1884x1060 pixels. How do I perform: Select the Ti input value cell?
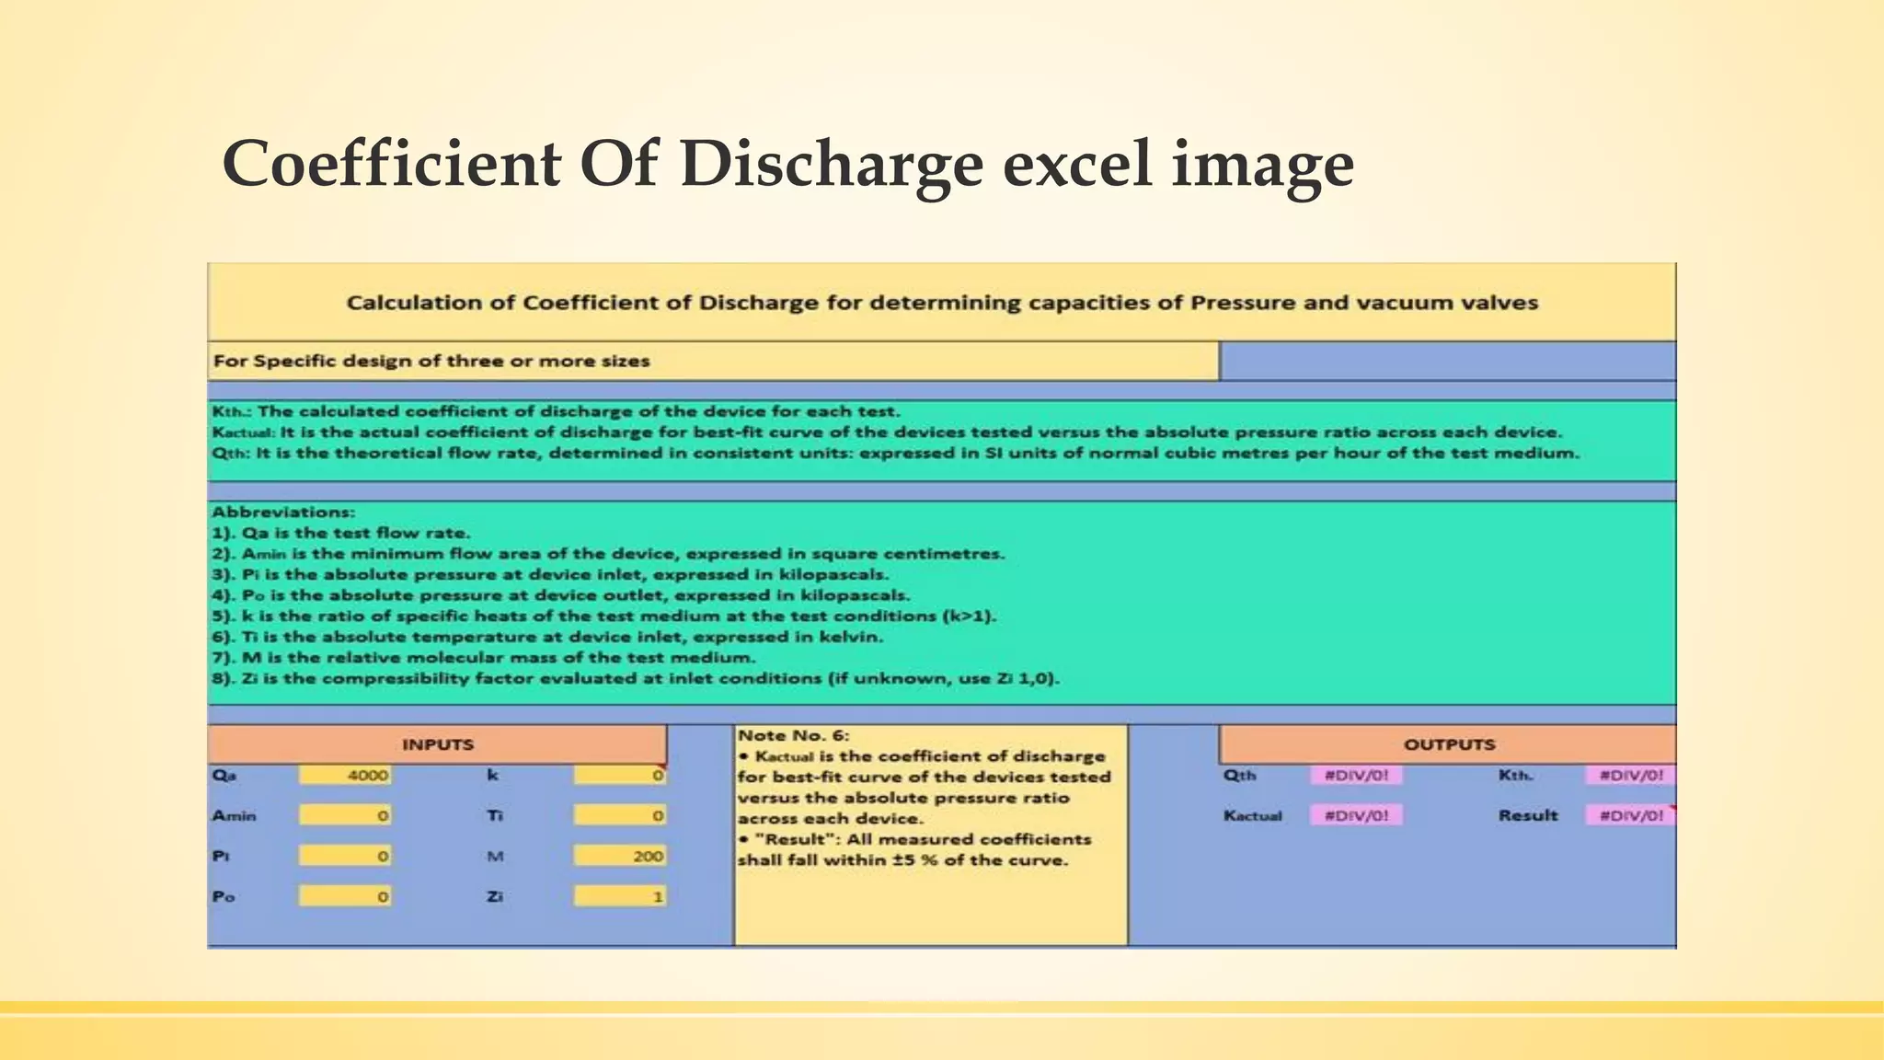[620, 815]
